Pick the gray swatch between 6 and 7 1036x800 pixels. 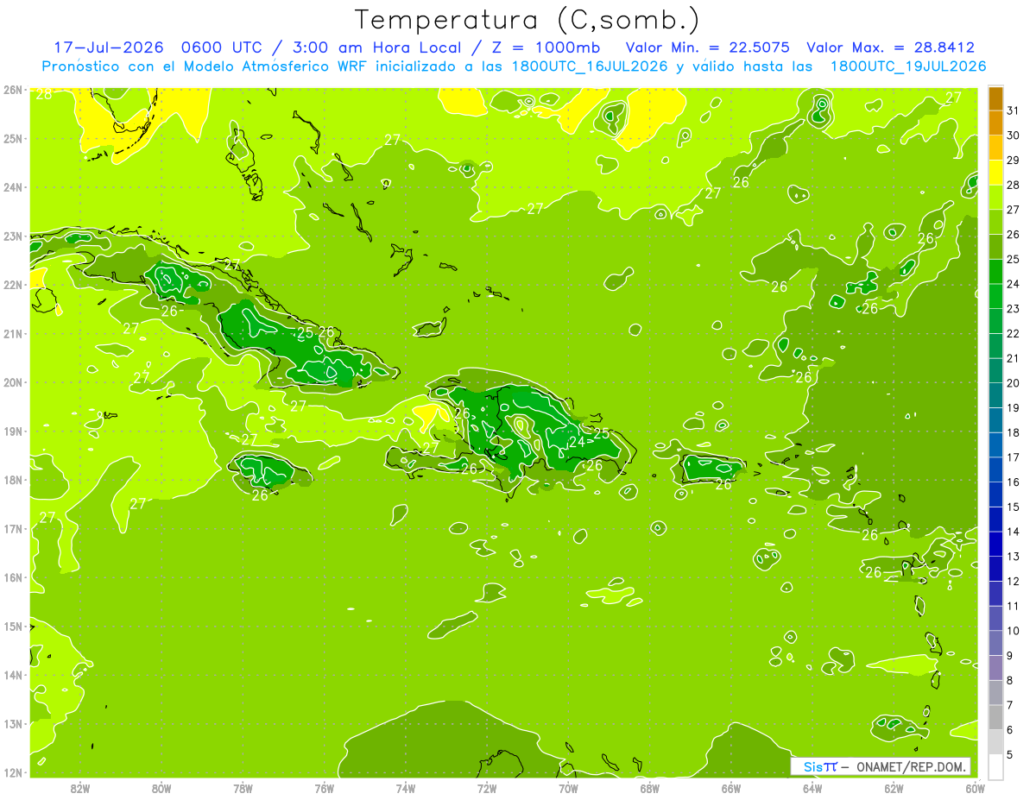coord(995,717)
